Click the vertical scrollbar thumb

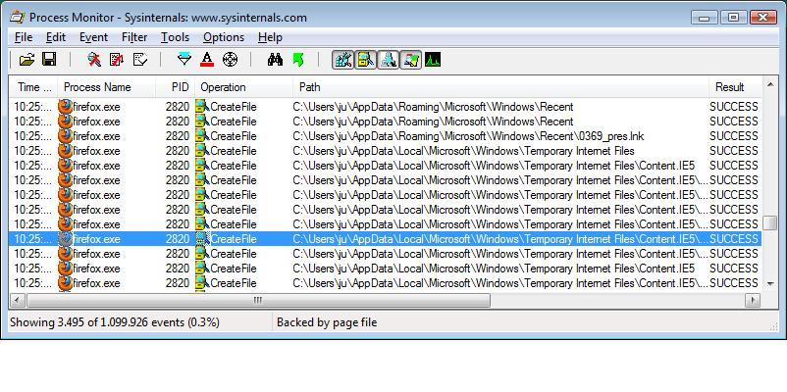pyautogui.click(x=770, y=222)
